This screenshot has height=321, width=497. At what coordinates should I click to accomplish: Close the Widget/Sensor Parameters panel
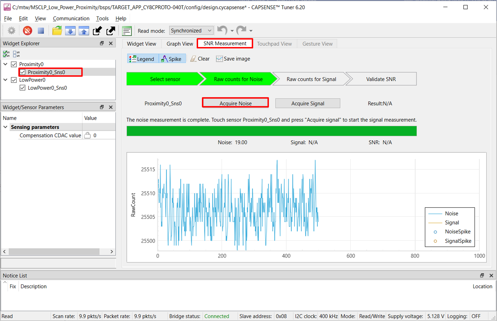(111, 107)
